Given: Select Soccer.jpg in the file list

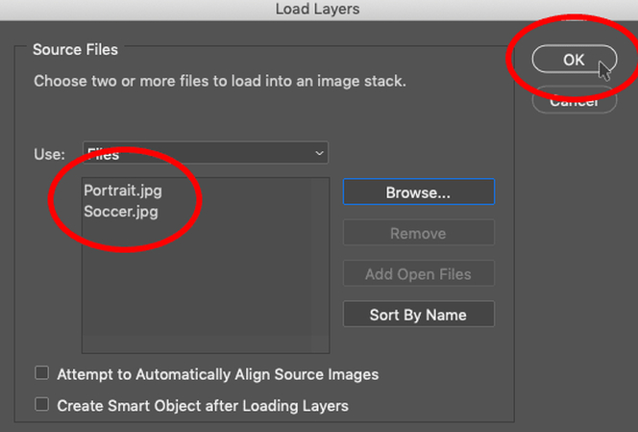Looking at the screenshot, I should 120,211.
